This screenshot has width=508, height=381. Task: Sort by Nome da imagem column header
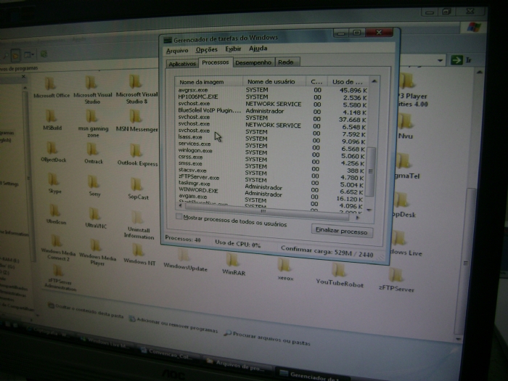click(209, 81)
